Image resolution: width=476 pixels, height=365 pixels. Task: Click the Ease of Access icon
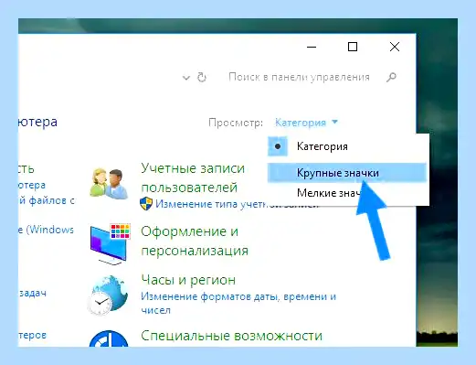(x=109, y=338)
